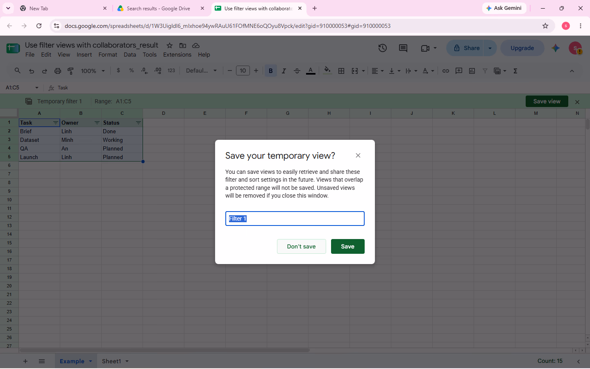Click the redo icon

coord(45,71)
